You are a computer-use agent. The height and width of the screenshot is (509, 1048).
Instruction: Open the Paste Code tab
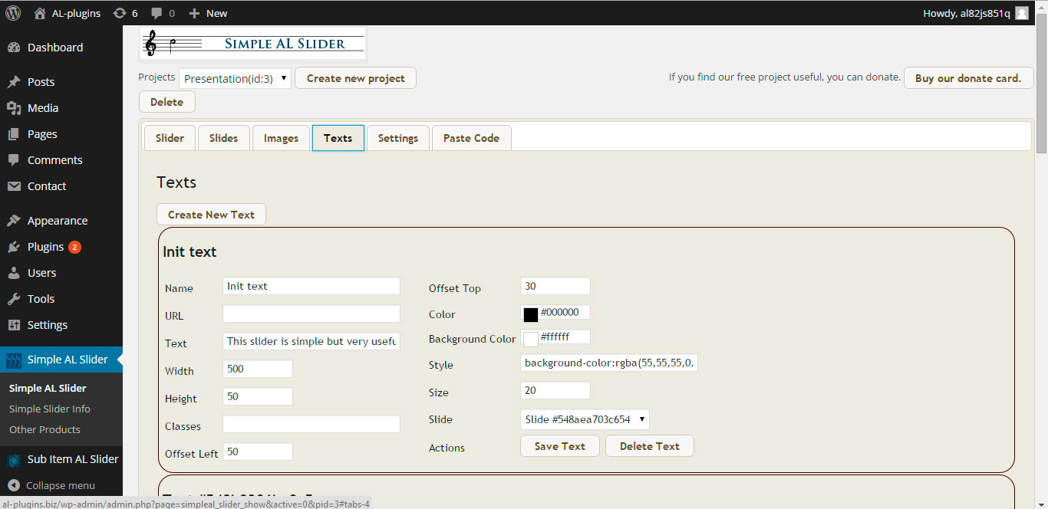click(471, 138)
